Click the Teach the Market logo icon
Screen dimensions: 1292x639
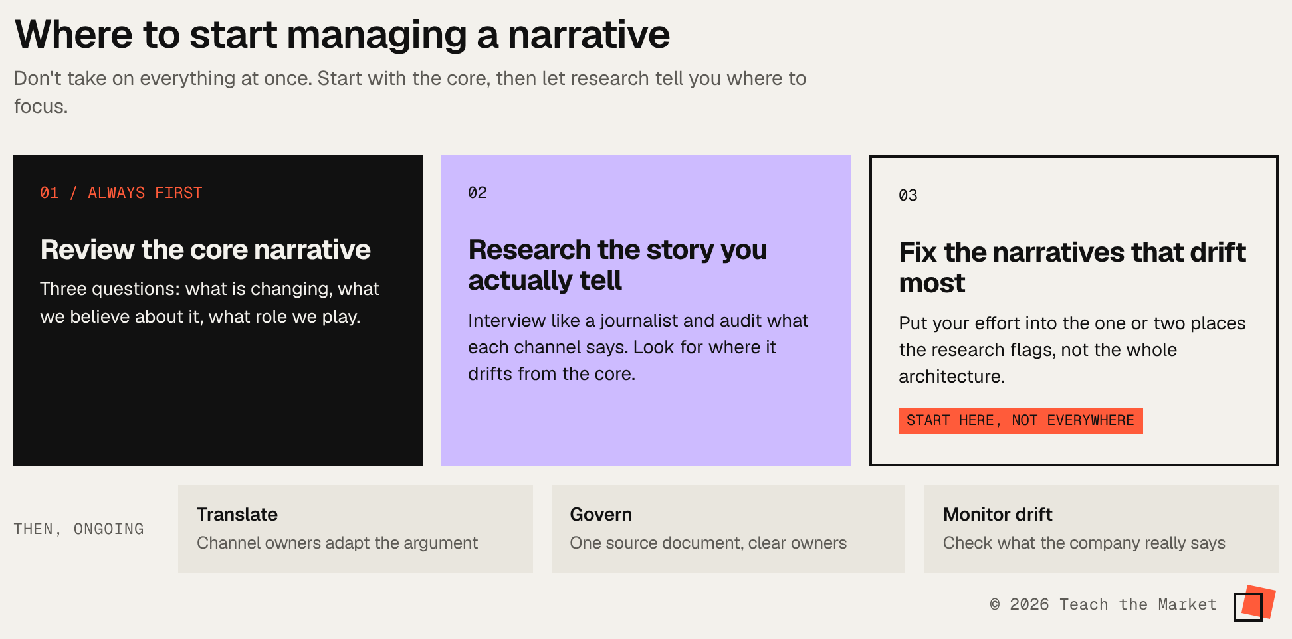(1255, 603)
